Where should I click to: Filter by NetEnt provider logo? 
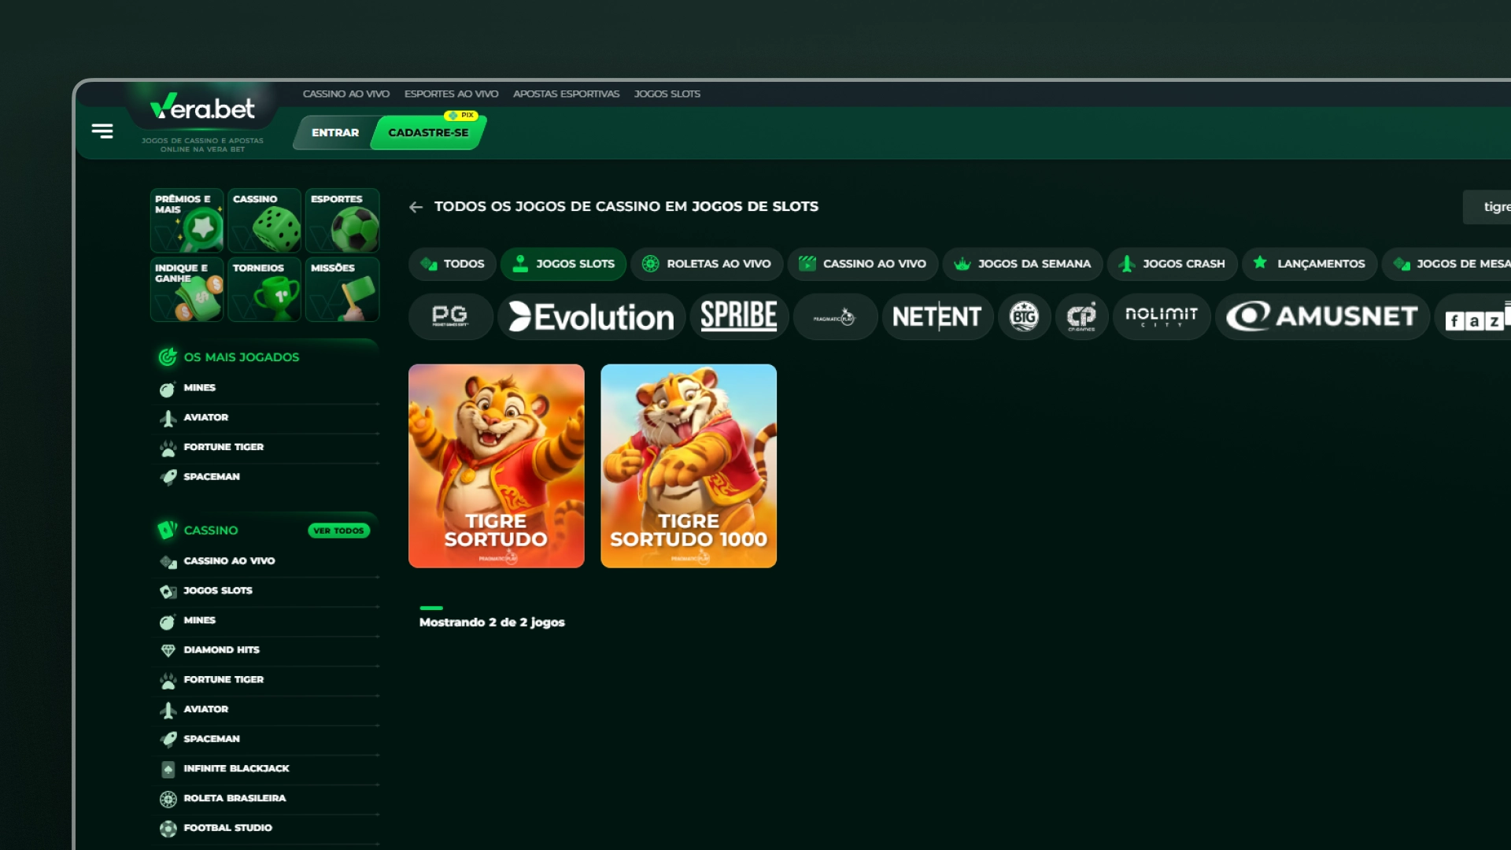click(x=937, y=316)
